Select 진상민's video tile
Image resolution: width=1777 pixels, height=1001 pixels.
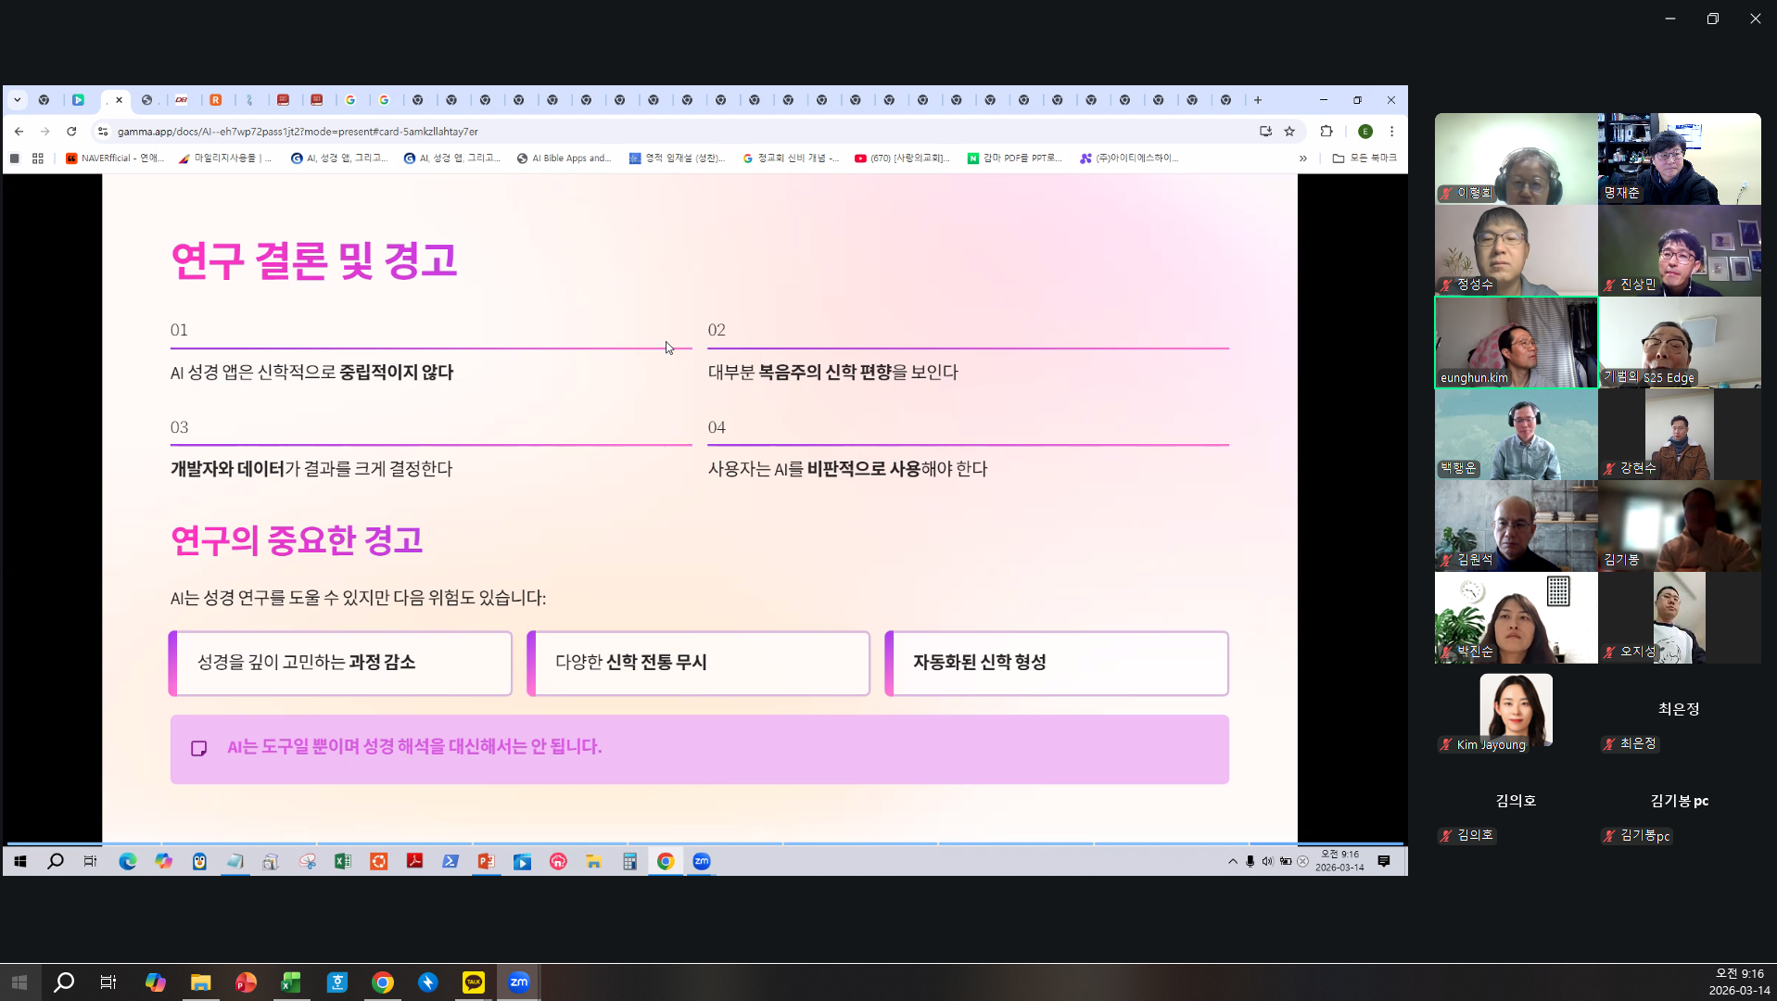point(1680,250)
